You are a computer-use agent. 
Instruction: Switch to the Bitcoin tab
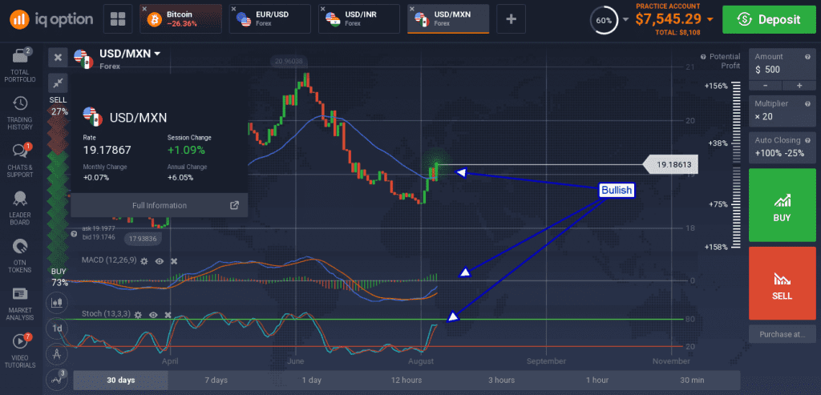[180, 19]
